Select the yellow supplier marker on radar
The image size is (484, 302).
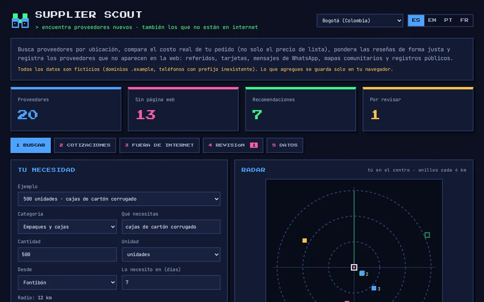[305, 240]
